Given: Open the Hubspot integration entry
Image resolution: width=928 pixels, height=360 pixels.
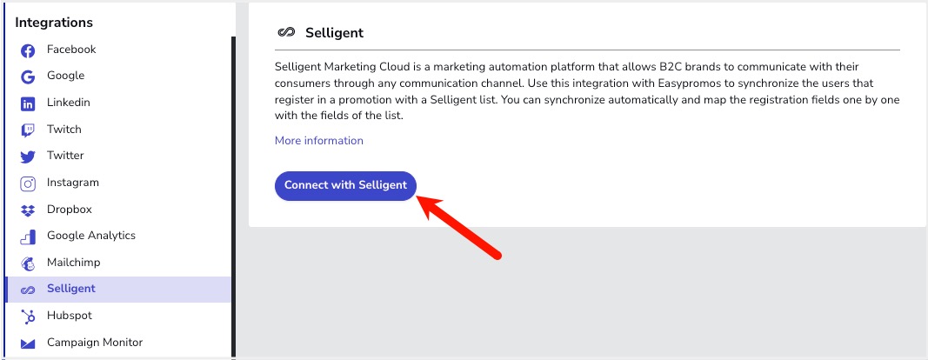Looking at the screenshot, I should pyautogui.click(x=70, y=316).
